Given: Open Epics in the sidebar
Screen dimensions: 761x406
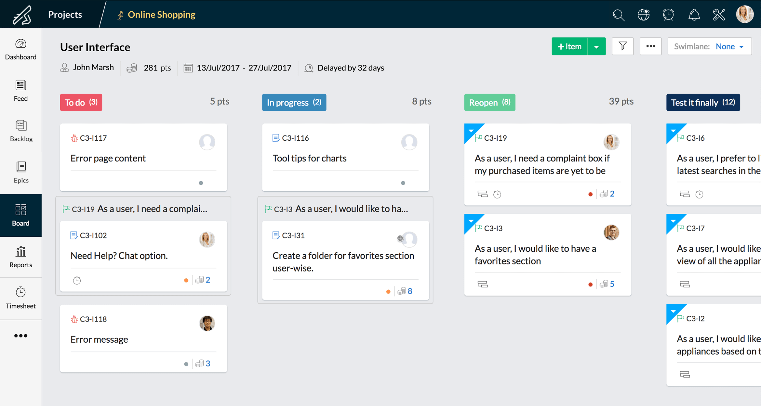Looking at the screenshot, I should pyautogui.click(x=21, y=172).
